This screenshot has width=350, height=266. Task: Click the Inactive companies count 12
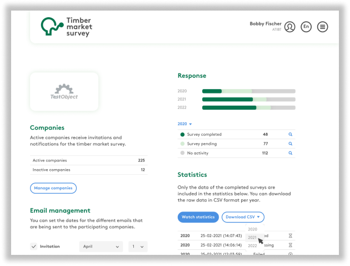tap(143, 170)
